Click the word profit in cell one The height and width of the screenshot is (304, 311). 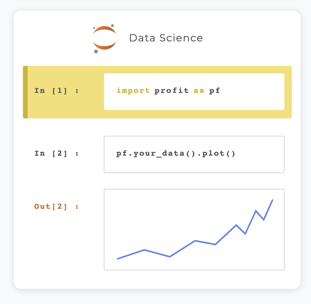pyautogui.click(x=172, y=90)
